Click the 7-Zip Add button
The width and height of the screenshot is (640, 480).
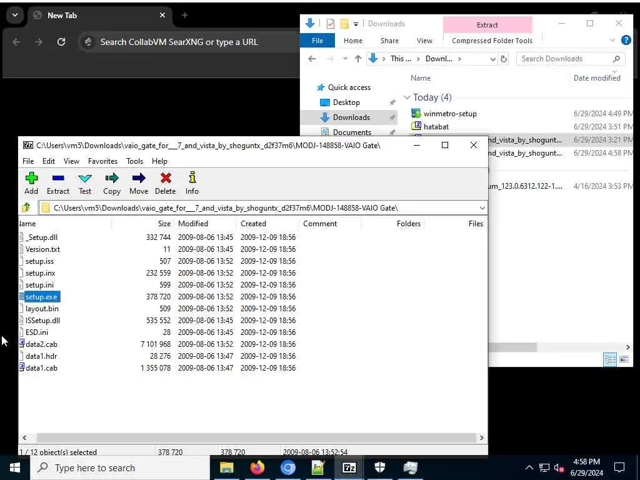pyautogui.click(x=31, y=183)
